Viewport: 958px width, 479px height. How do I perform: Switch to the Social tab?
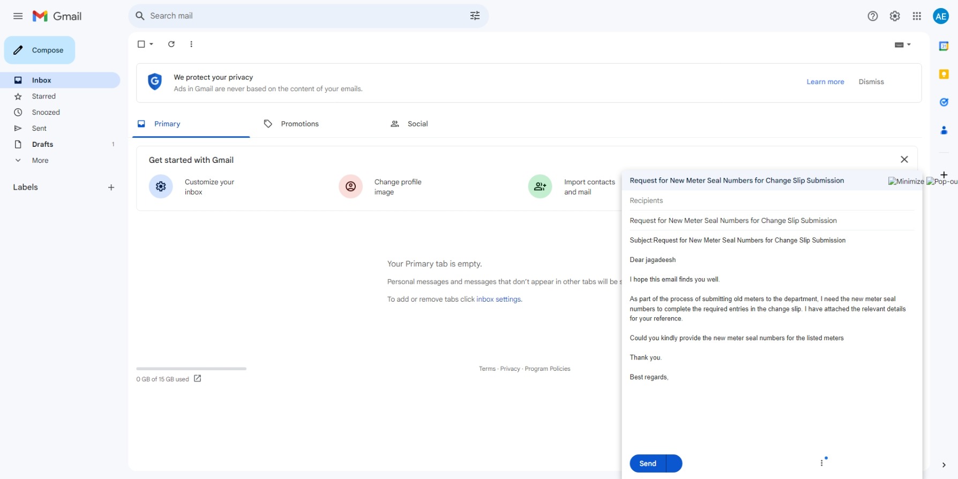[x=444, y=124]
